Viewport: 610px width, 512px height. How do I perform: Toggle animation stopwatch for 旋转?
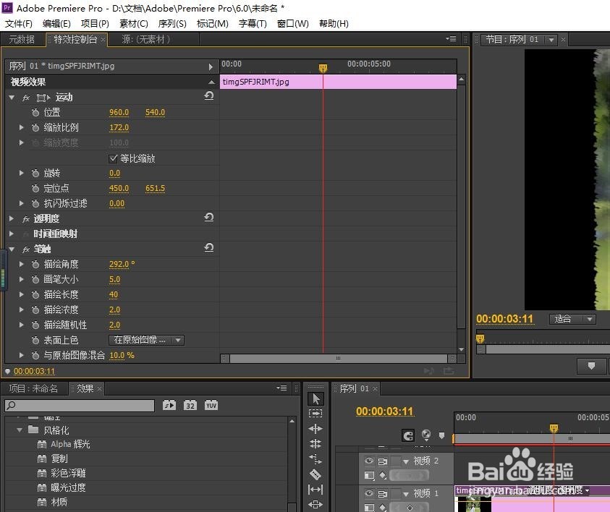35,173
